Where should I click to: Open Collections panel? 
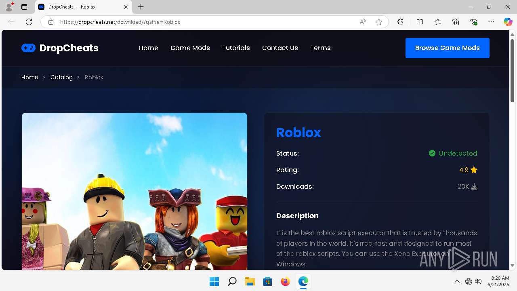[456, 22]
